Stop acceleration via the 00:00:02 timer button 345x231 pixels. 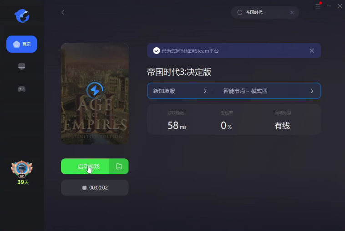click(95, 187)
